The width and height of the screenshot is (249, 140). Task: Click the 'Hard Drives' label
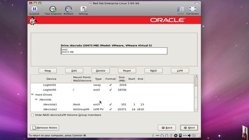44,94
